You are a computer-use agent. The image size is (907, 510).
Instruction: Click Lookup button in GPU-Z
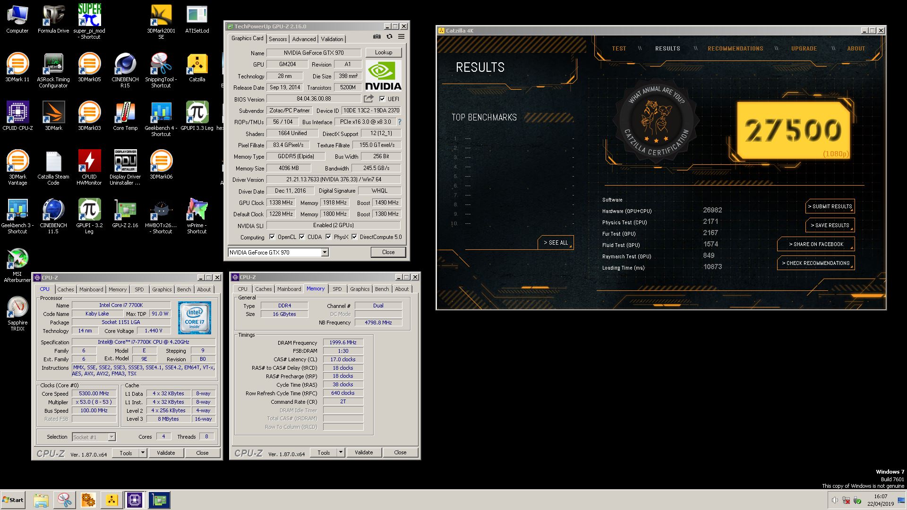[x=384, y=52]
